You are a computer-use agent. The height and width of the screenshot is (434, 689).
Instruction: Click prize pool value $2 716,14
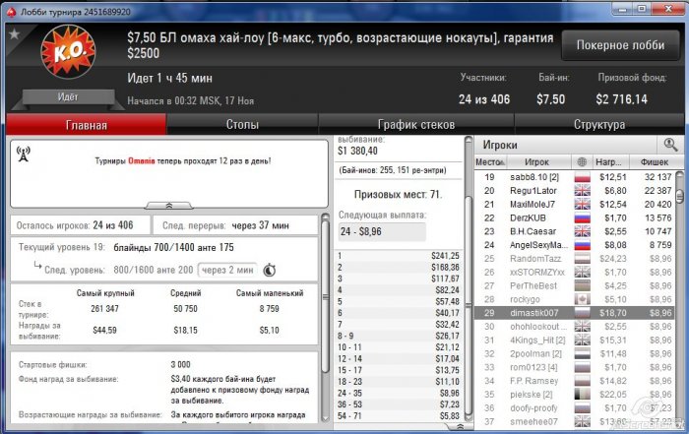coord(621,99)
